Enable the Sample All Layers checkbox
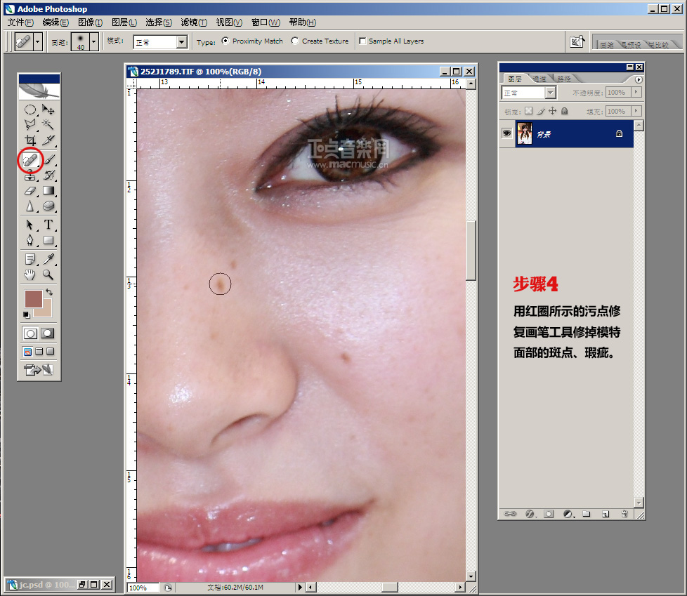This screenshot has height=596, width=687. click(362, 41)
